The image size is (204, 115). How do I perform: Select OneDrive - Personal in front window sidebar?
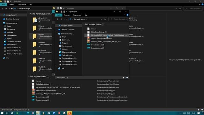click(x=67, y=30)
